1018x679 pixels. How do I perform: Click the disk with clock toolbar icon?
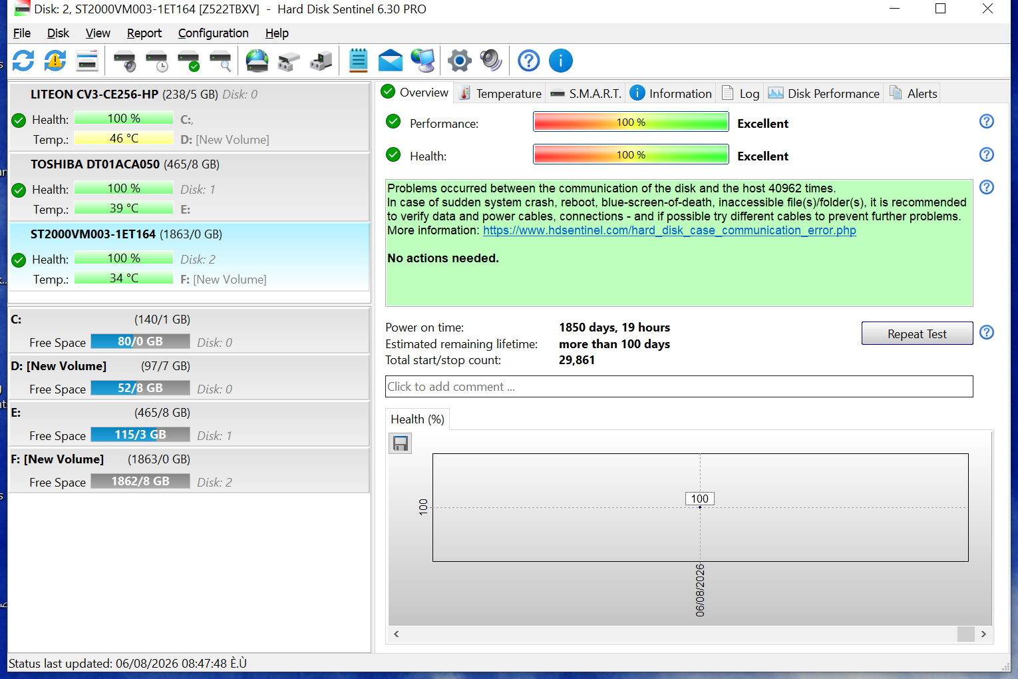156,61
